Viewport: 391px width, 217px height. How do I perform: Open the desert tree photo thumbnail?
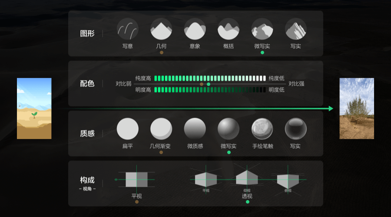[x=357, y=108]
